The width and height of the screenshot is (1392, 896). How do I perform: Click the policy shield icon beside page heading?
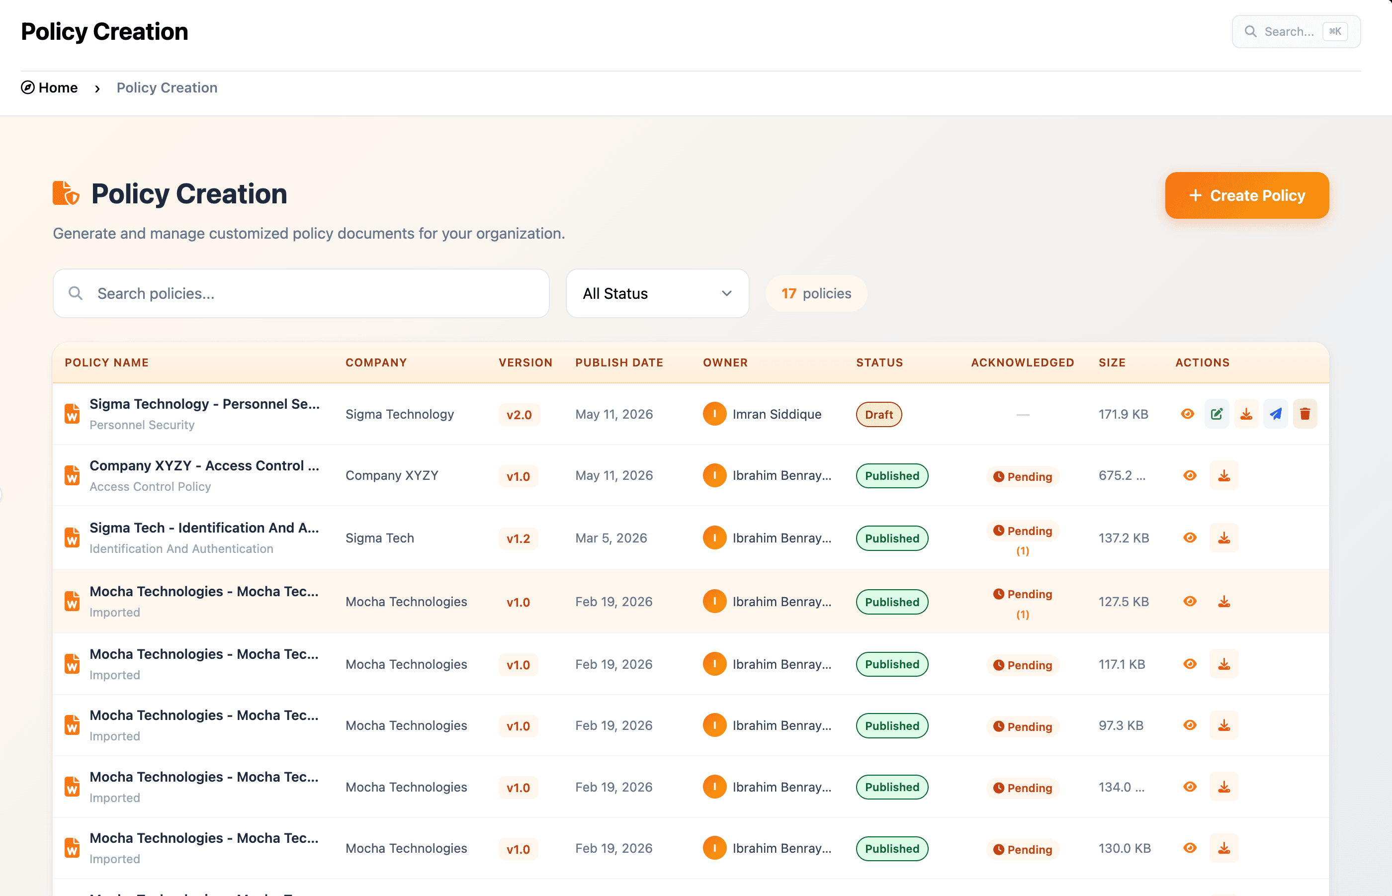(66, 193)
